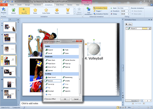
Task: Toggle the Animation Pane button
Action: point(100,8)
